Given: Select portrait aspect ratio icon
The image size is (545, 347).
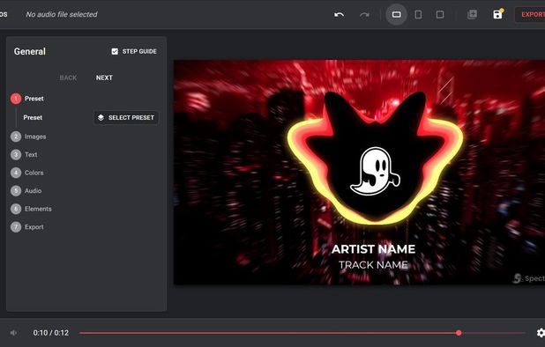Looking at the screenshot, I should 418,15.
